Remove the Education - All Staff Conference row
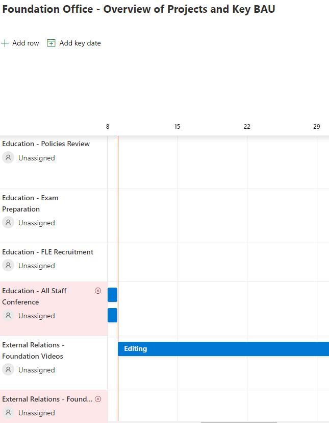Viewport: 329px width, 423px height. 98,291
